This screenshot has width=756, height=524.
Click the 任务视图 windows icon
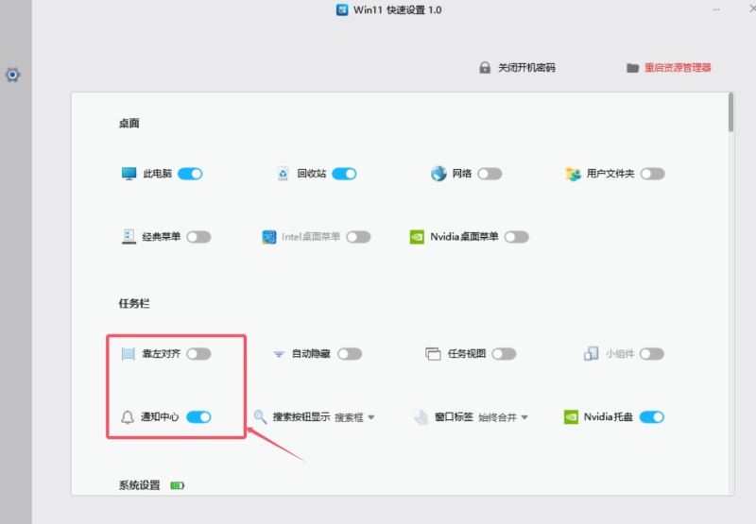433,354
